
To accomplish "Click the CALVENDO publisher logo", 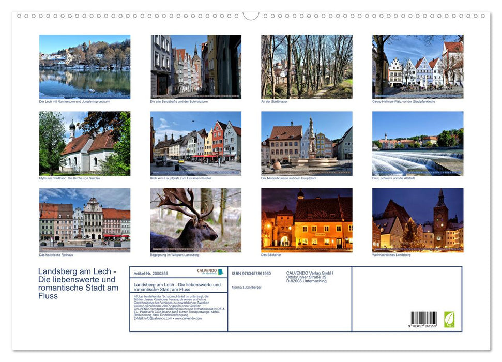I will (207, 271).
